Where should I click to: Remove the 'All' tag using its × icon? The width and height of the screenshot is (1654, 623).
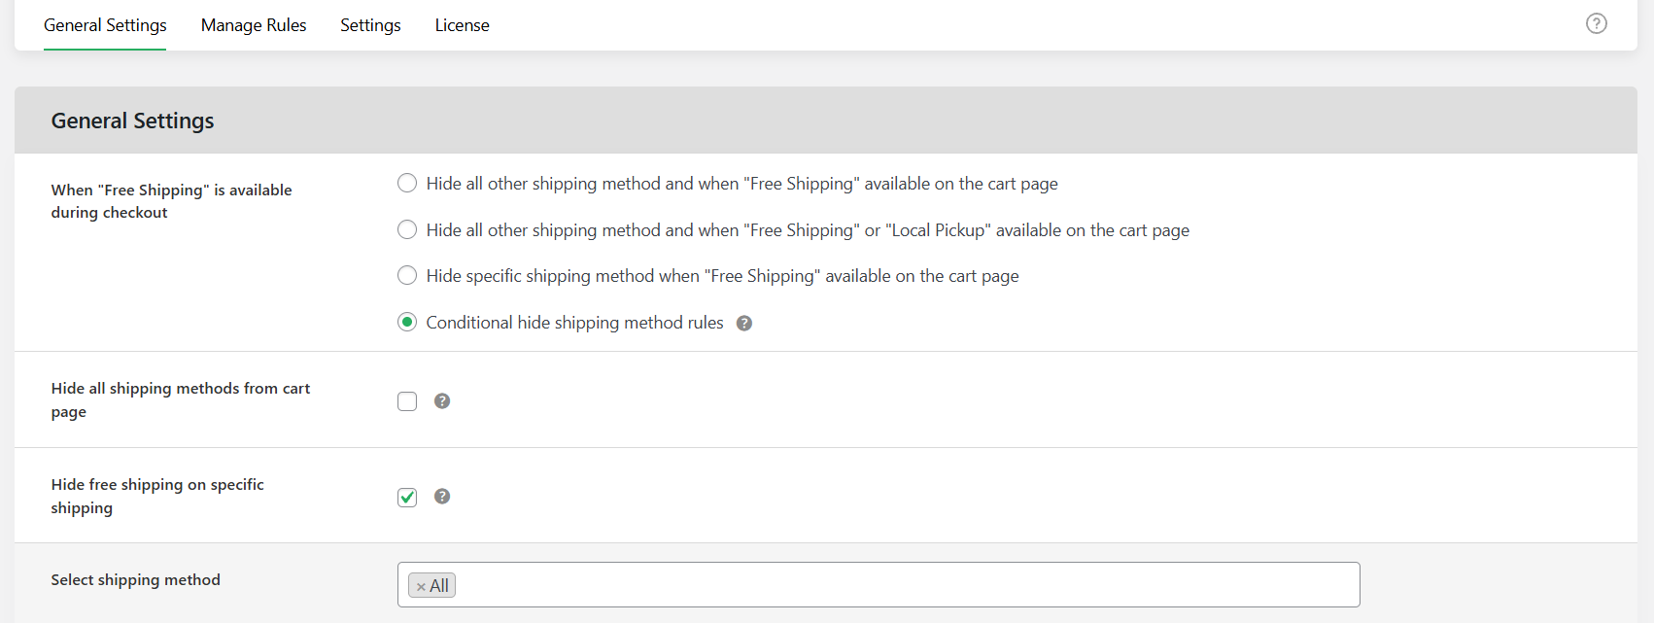[421, 586]
